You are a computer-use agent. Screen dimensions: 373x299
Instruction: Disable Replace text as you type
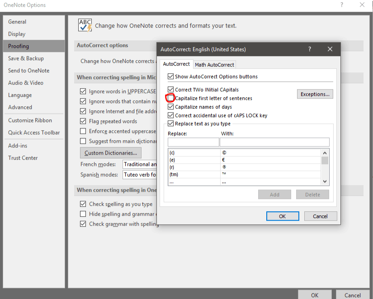[x=170, y=123]
